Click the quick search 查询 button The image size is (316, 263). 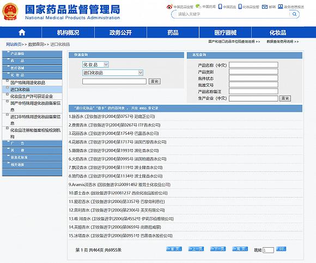155,81
